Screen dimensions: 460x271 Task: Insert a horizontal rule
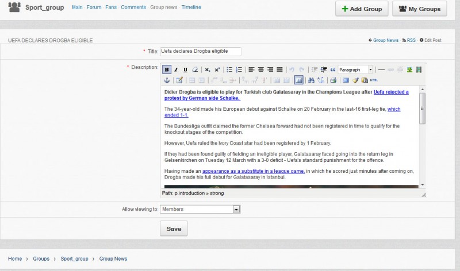(381, 69)
